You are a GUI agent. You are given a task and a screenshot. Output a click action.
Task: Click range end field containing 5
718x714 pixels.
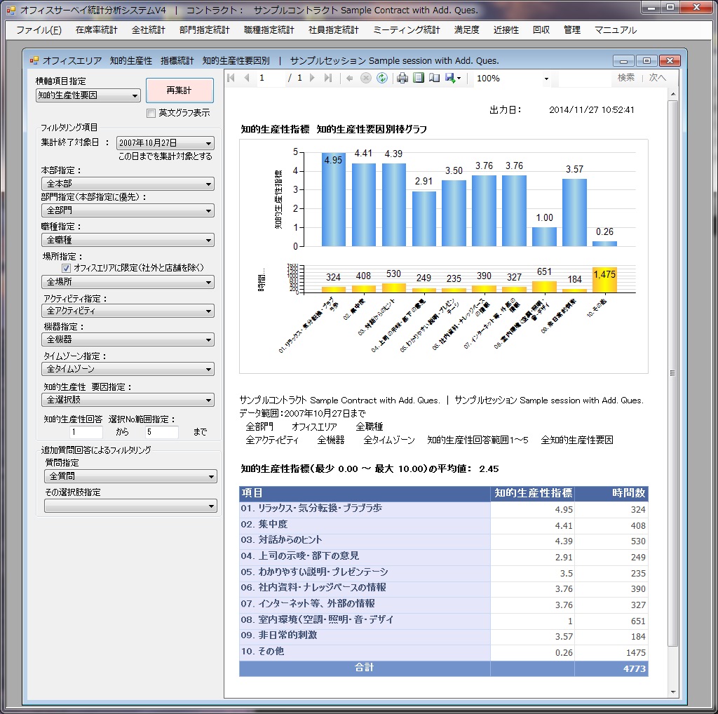[162, 432]
